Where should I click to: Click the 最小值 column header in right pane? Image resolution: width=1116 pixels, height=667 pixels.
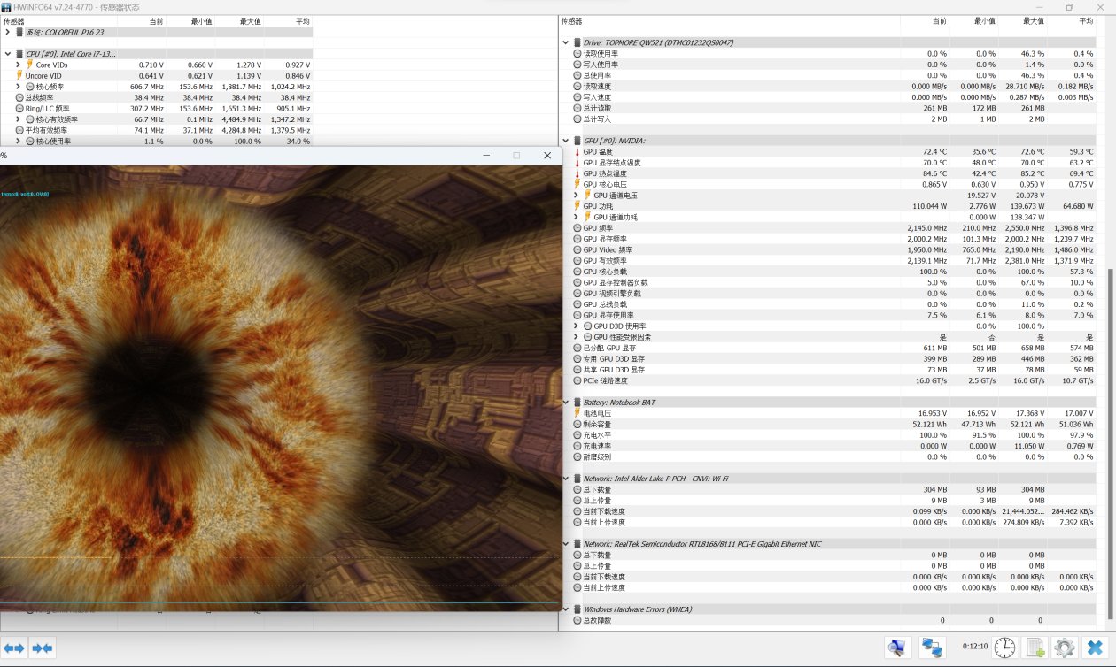pos(974,20)
